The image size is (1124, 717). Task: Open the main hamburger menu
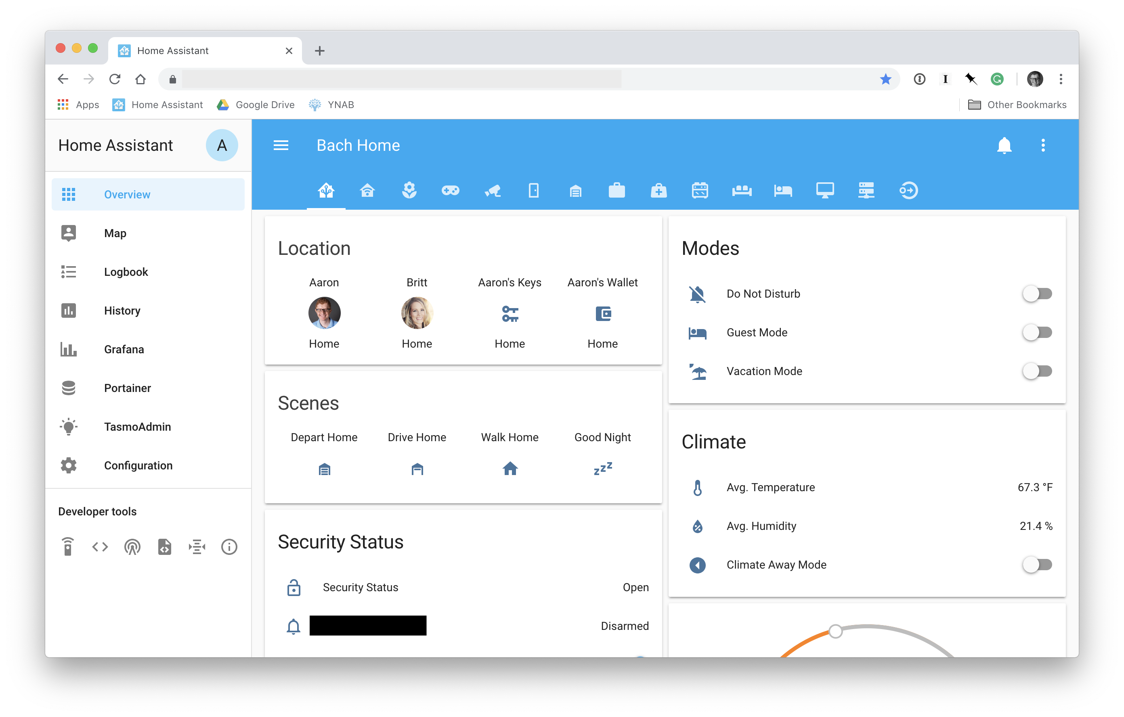pyautogui.click(x=281, y=146)
